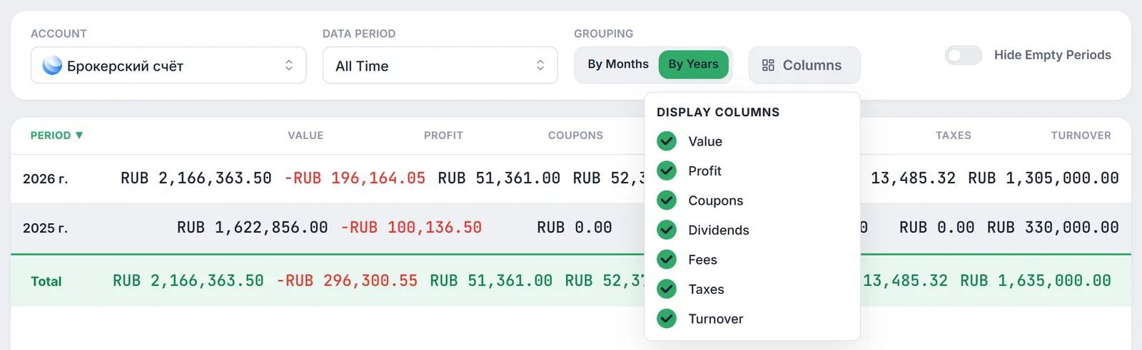The image size is (1142, 350).
Task: Click the Dividends label in the columns menu
Action: [718, 230]
